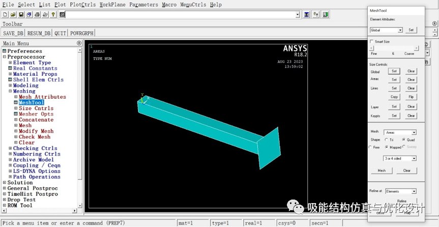
Task: Open the PlotCtrls menu
Action: (82, 5)
